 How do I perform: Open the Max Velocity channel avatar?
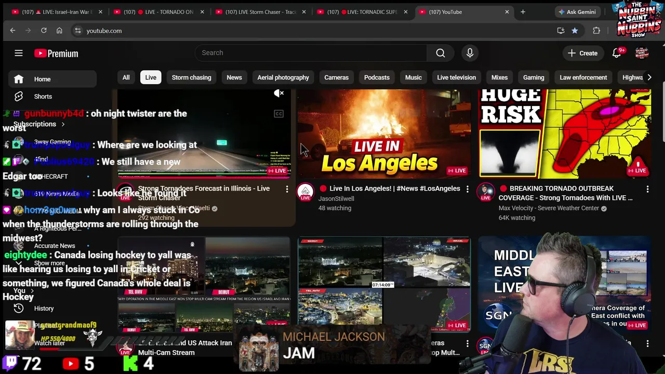[x=486, y=192]
